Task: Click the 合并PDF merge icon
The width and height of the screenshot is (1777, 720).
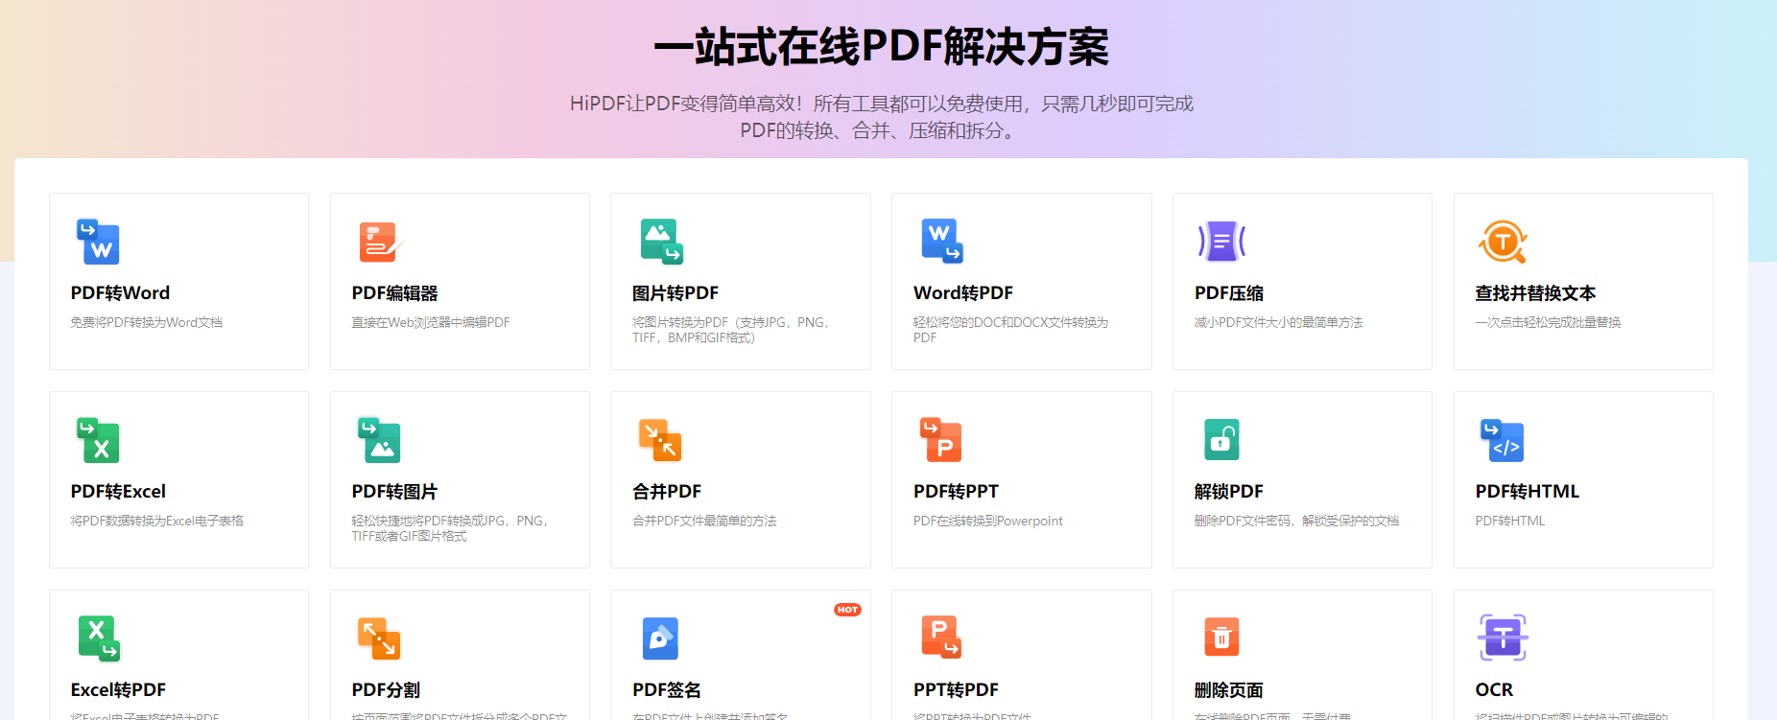Action: coord(660,440)
